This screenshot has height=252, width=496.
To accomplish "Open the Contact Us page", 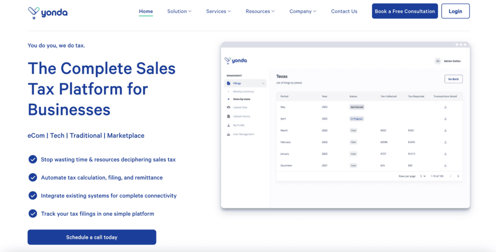I will [x=344, y=11].
